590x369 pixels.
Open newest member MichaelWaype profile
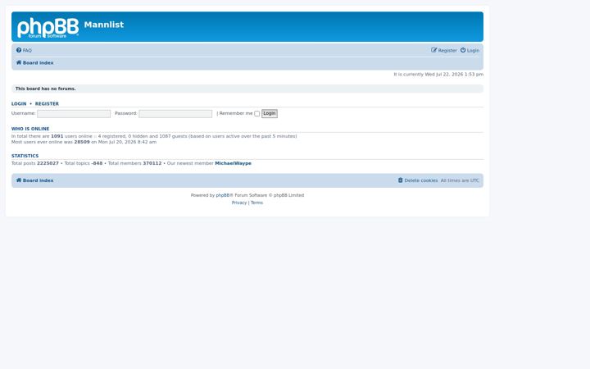(x=233, y=163)
